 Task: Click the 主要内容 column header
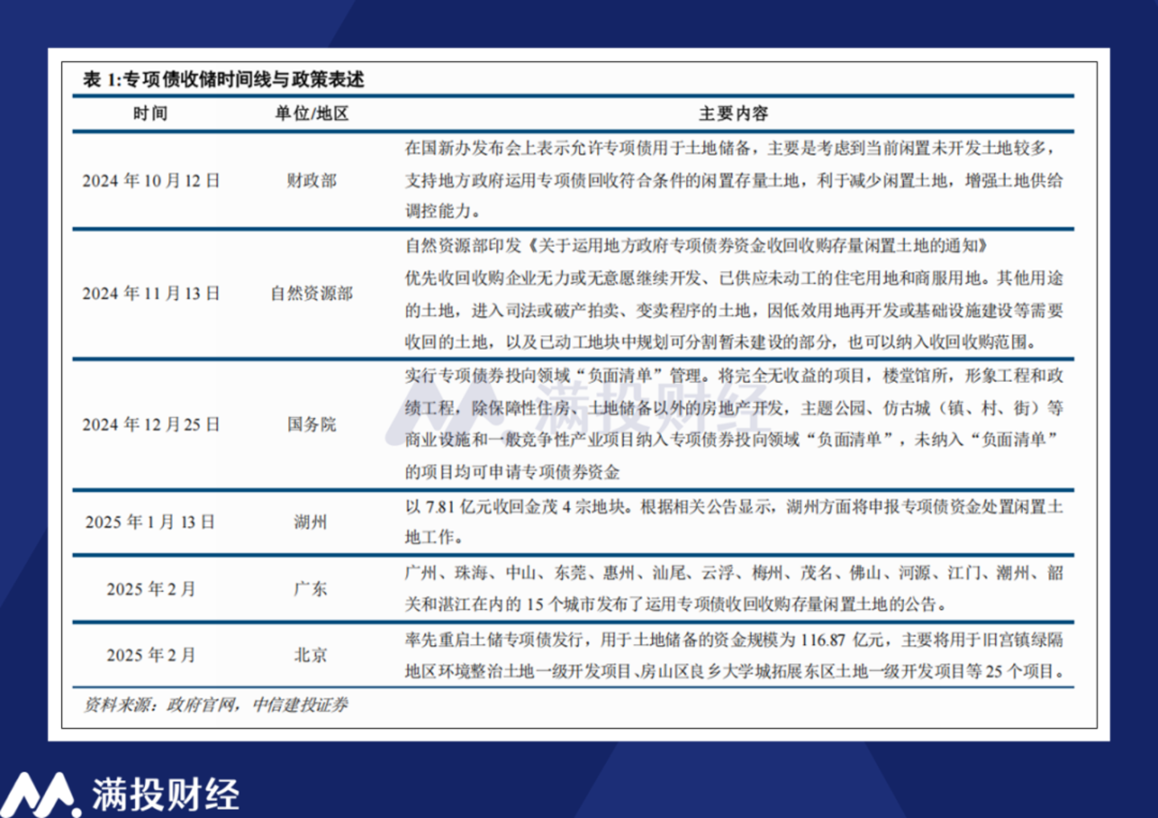pyautogui.click(x=733, y=113)
